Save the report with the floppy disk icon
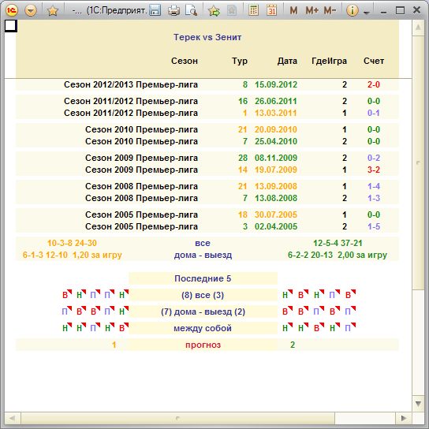The width and height of the screenshot is (429, 429). point(155,10)
